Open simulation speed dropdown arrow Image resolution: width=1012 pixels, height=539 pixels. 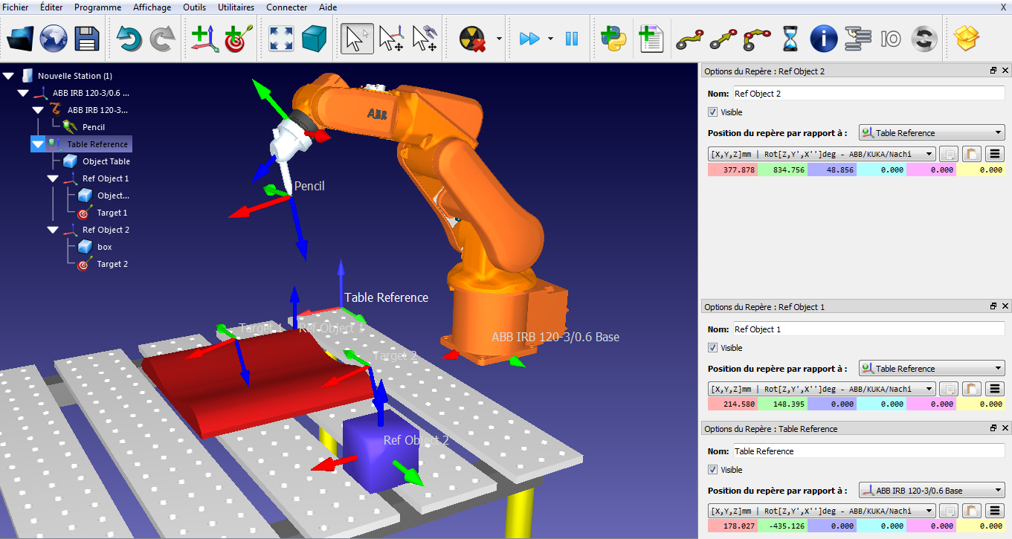coord(550,39)
